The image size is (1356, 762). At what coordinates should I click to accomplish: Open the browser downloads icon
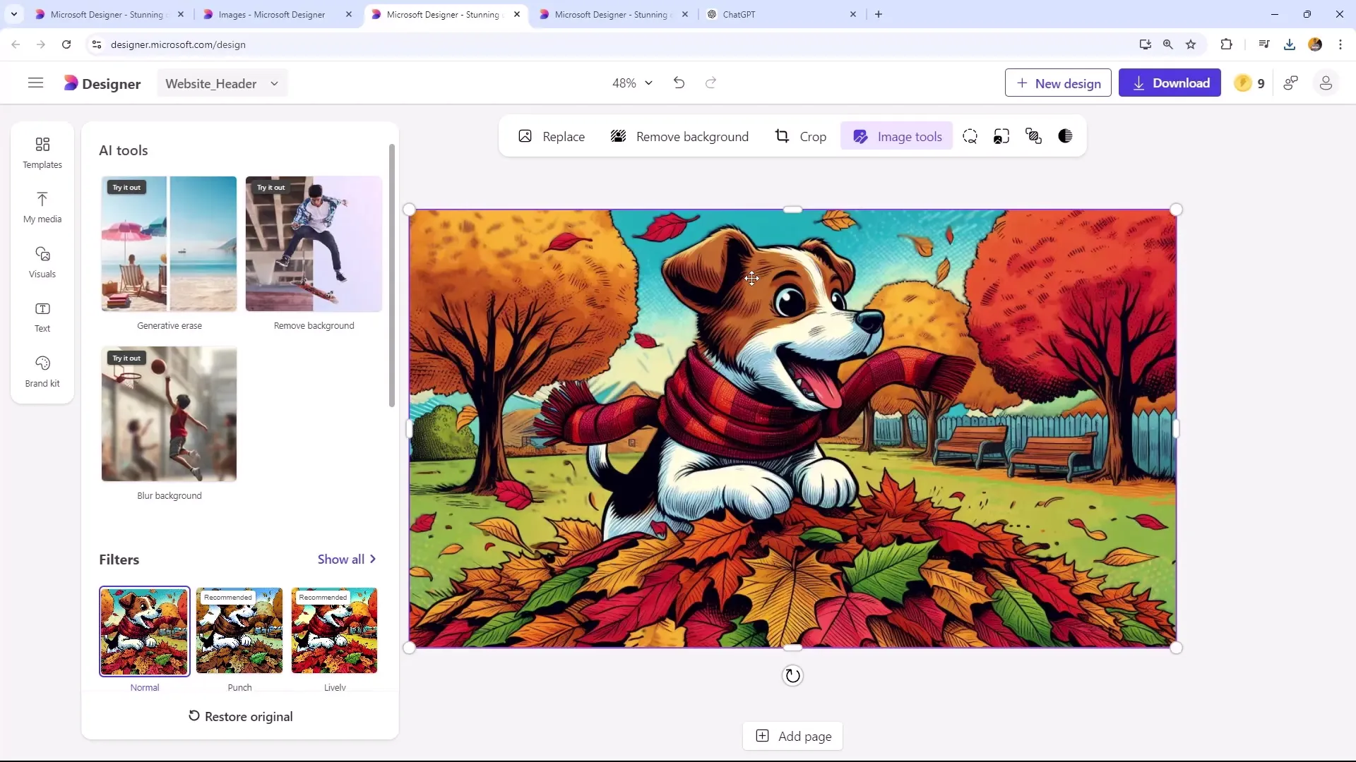[1290, 44]
